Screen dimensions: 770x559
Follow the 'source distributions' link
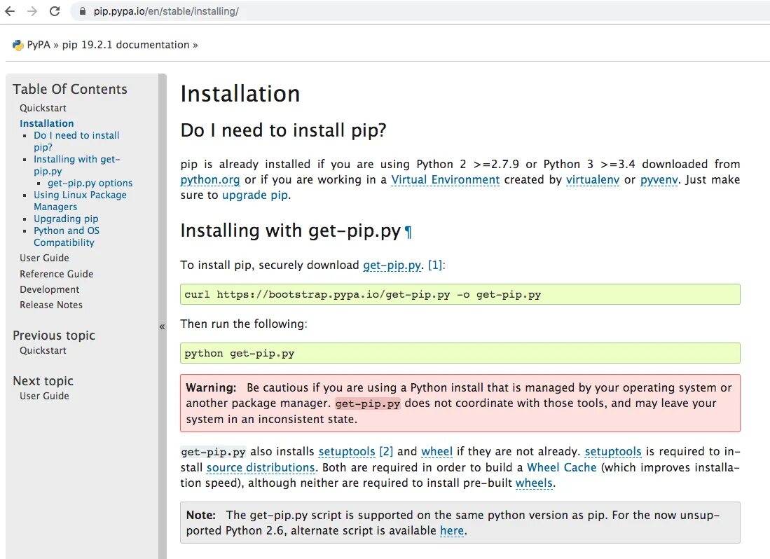[x=260, y=467]
